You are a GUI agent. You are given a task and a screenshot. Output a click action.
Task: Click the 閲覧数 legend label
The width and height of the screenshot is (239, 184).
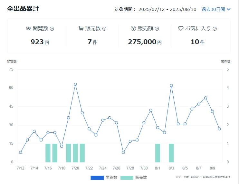point(111,178)
